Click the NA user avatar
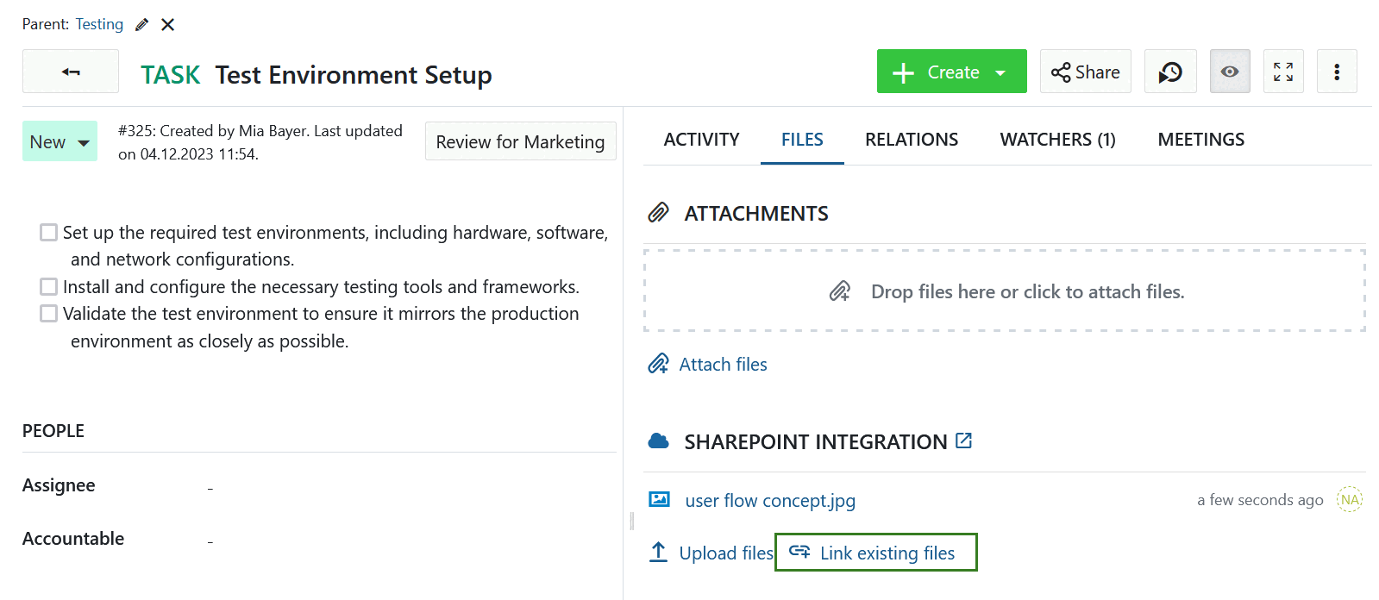1379x600 pixels. click(1349, 500)
